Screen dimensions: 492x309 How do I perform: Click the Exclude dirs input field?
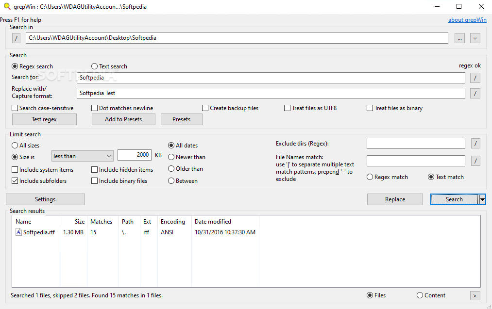pyautogui.click(x=416, y=144)
